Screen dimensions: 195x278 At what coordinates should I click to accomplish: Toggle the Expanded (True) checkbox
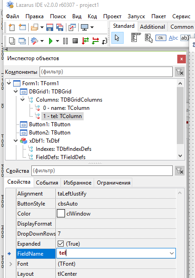(x=60, y=244)
